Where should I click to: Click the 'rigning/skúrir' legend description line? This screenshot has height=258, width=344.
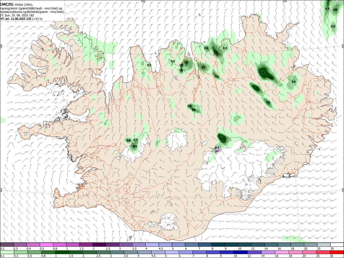point(31,8)
